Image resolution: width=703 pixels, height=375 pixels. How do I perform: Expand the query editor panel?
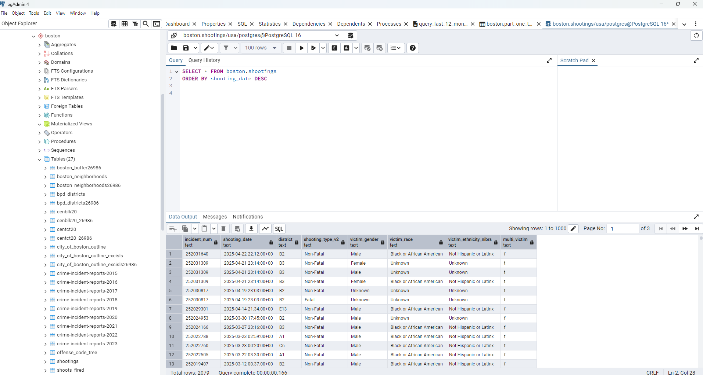point(549,60)
